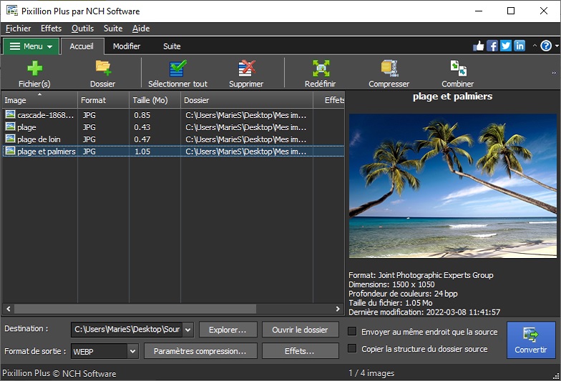Screen dimensions: 561x381
Task: Click the scrollbar right arrow
Action: pos(338,309)
